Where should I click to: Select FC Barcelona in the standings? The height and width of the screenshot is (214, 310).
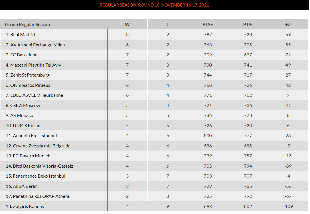click(24, 55)
